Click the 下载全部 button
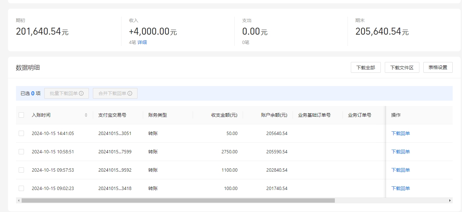This screenshot has width=462, height=212. point(365,67)
